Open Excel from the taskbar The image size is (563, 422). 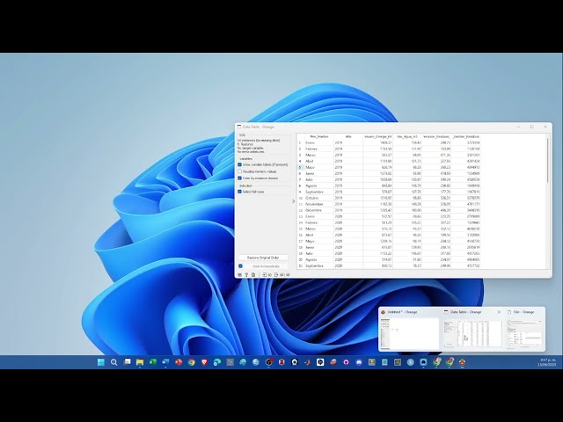[152, 362]
